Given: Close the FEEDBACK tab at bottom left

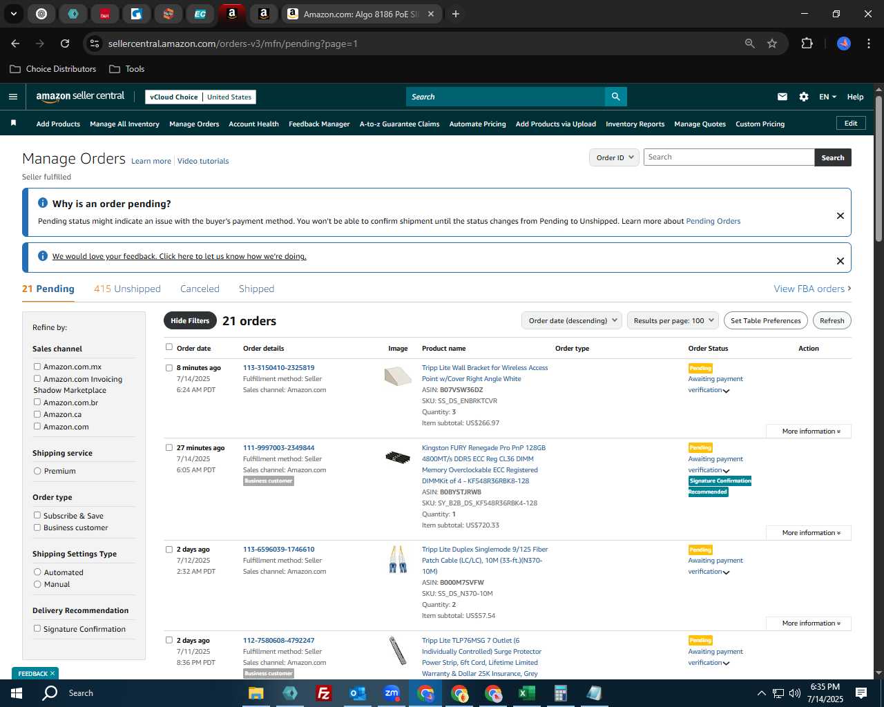Looking at the screenshot, I should (52, 673).
